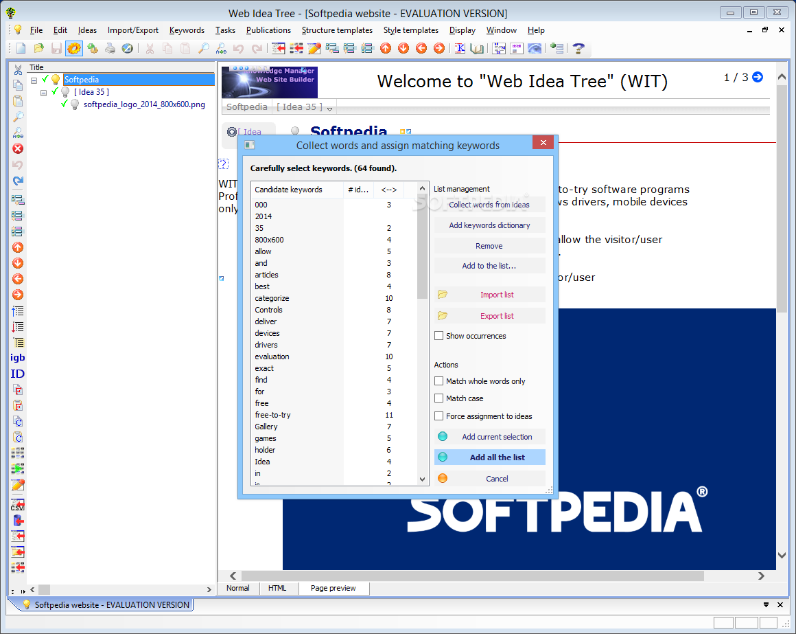Screen dimensions: 796x634
Task: Click the pencil edit icon in top toolbar
Action: (x=314, y=48)
